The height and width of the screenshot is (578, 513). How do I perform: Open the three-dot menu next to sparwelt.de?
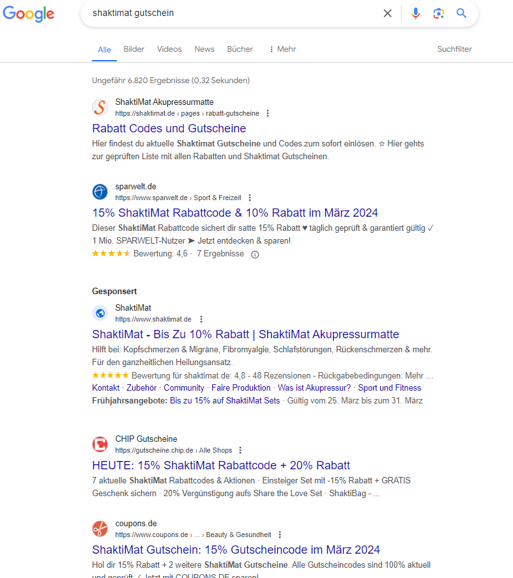250,198
